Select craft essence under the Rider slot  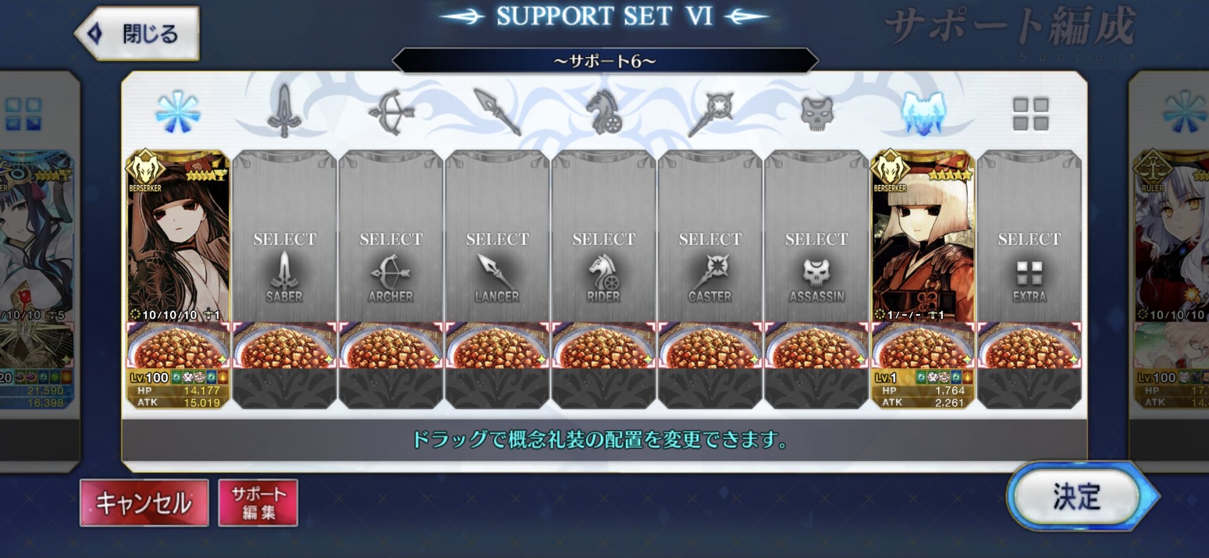coord(604,345)
